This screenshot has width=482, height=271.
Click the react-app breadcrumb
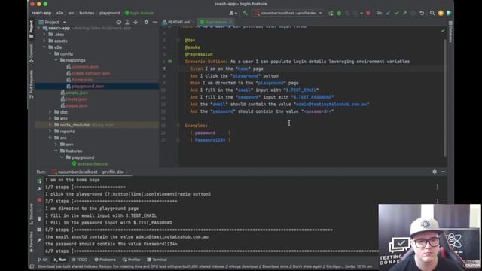41,14
